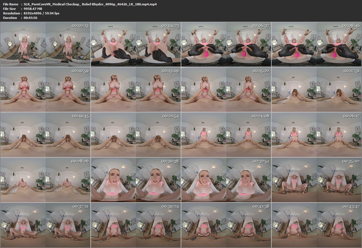Choose the frame at 00:39:24
This screenshot has width=362, height=248.
(x=136, y=225)
